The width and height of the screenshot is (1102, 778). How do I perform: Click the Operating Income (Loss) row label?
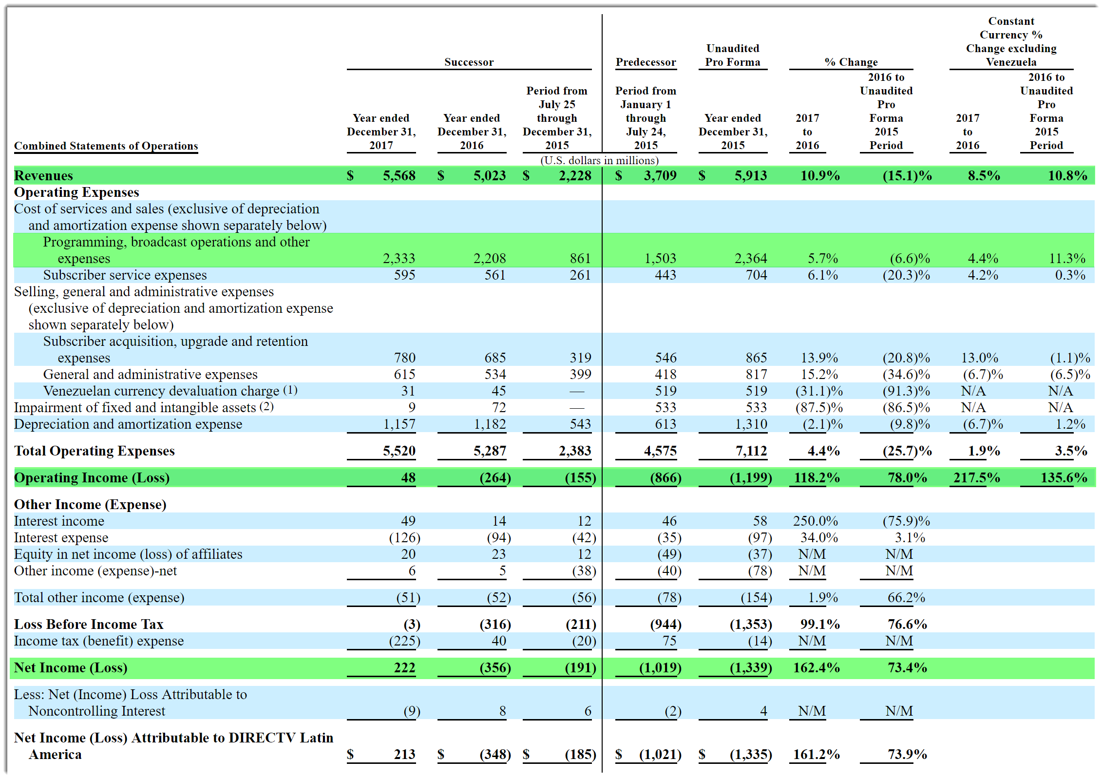[x=92, y=478]
